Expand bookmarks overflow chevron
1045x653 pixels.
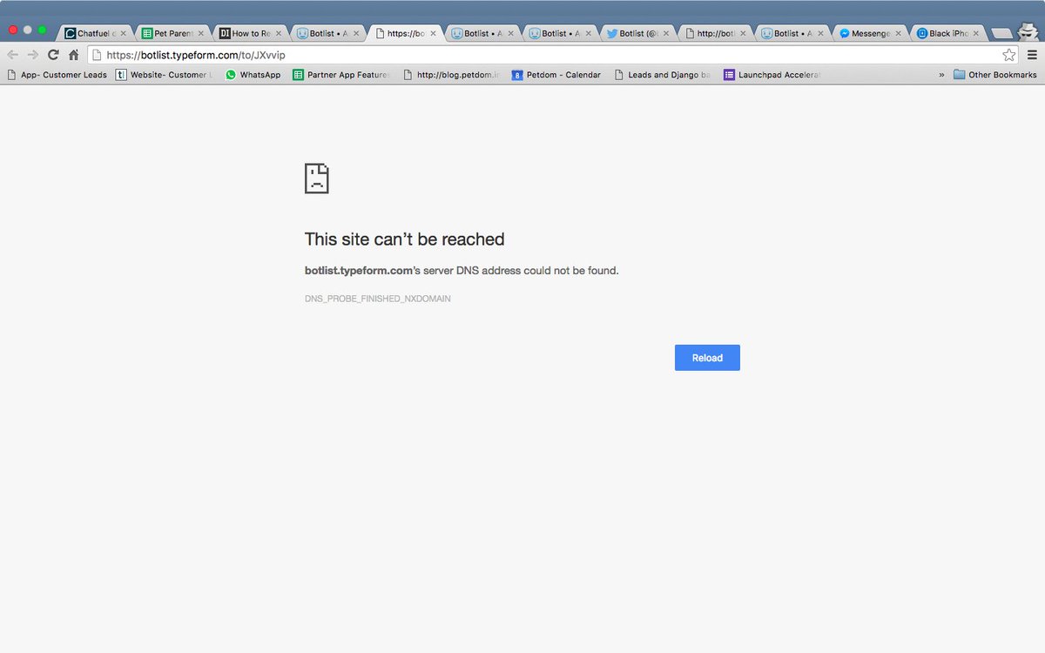coord(941,75)
